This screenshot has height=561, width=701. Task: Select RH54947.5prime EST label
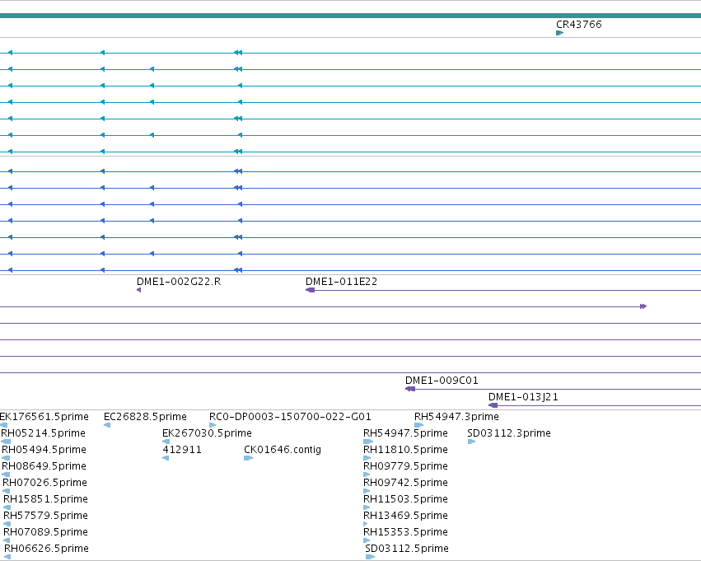pyautogui.click(x=405, y=433)
